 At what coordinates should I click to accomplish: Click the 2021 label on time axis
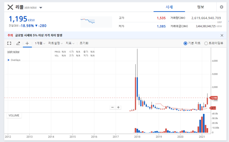click(202, 137)
